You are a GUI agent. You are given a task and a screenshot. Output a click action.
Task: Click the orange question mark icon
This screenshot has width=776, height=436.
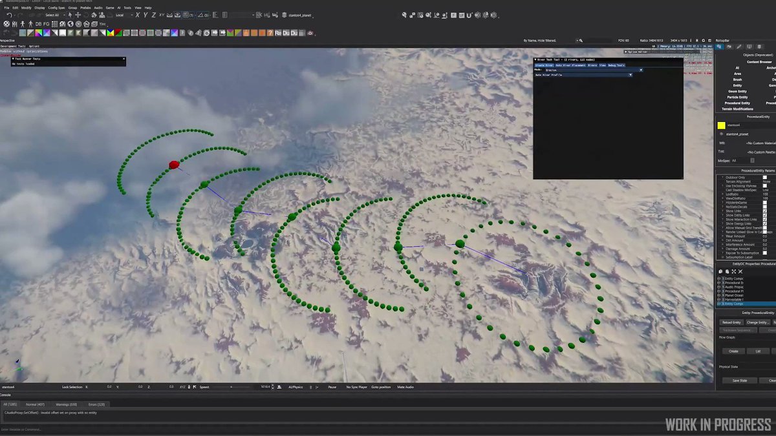270,33
